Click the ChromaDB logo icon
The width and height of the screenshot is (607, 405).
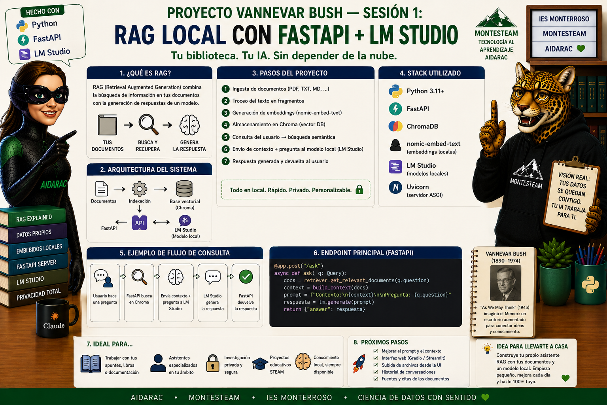(x=395, y=126)
